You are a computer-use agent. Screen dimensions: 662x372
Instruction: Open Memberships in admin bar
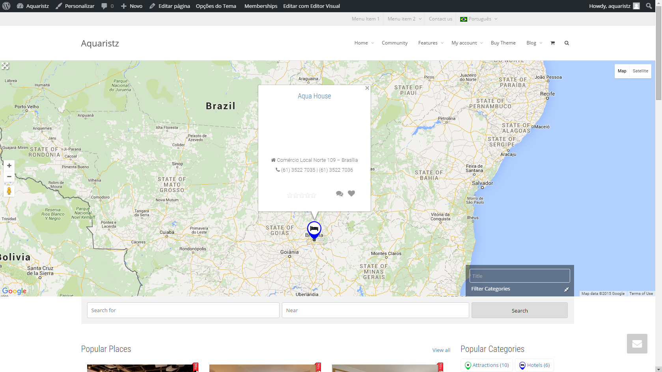(x=261, y=6)
